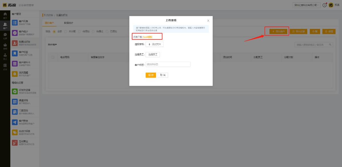Open the 客户标签 tag selector field

168,64
